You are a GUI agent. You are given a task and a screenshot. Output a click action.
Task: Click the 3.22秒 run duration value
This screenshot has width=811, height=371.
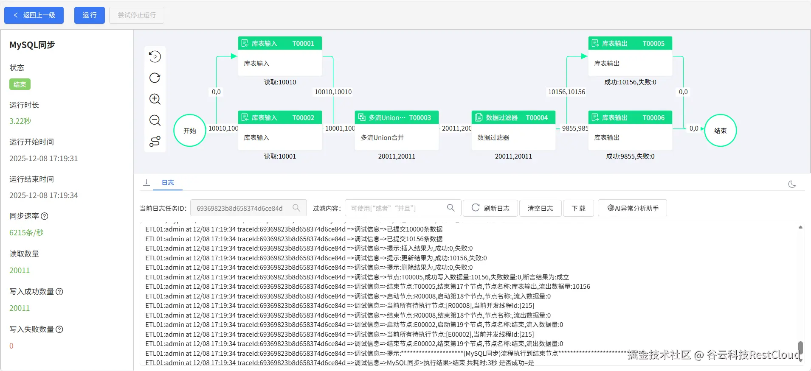click(x=20, y=121)
